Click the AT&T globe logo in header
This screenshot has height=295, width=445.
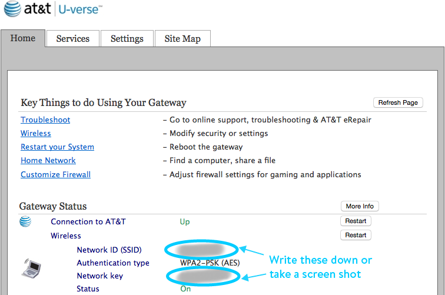coord(12,9)
